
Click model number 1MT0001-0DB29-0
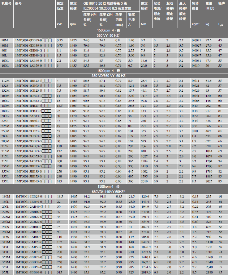28,40
